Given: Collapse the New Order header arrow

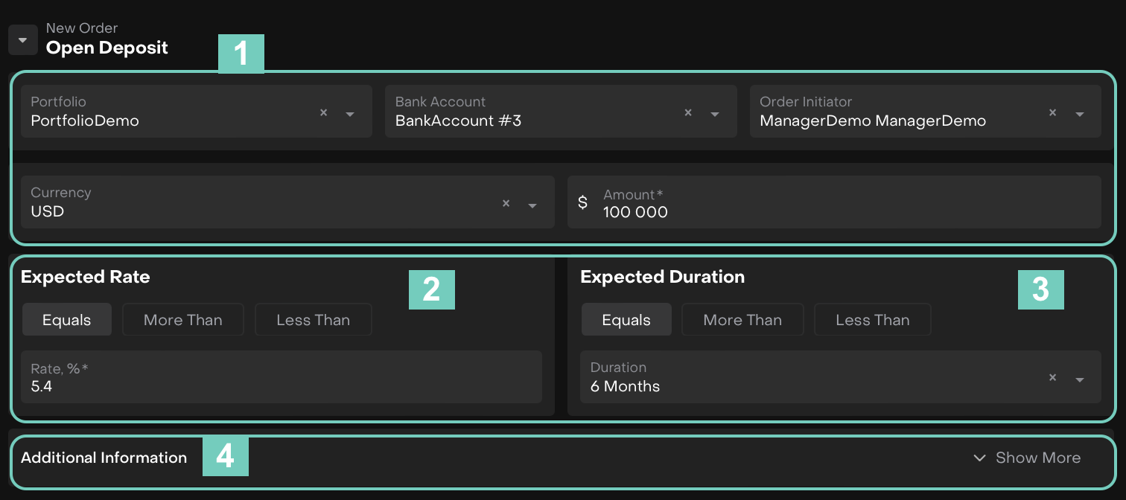Looking at the screenshot, I should click(22, 40).
